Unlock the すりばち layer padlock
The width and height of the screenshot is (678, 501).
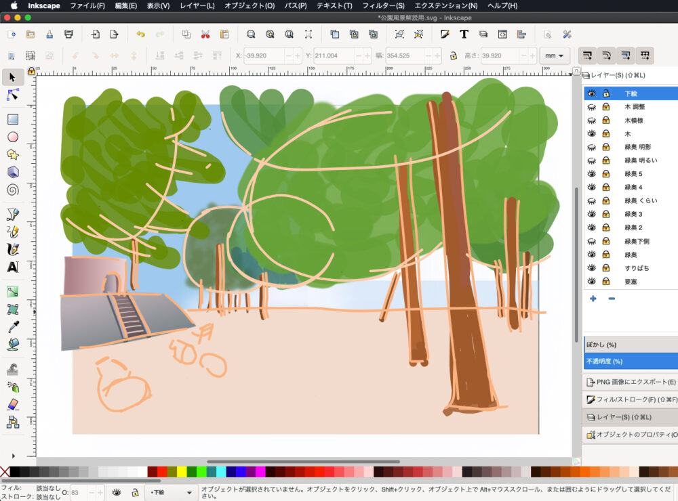point(605,268)
